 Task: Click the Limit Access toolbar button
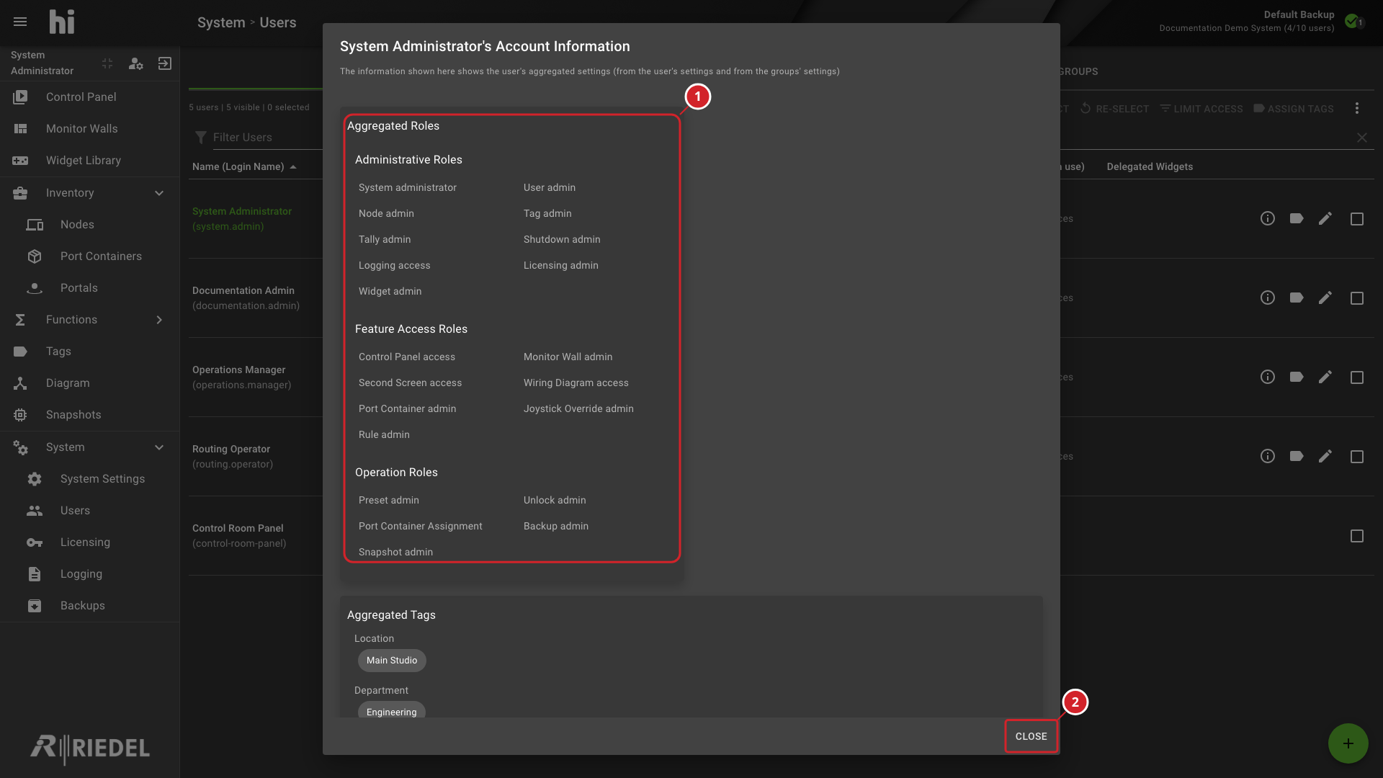tap(1201, 109)
